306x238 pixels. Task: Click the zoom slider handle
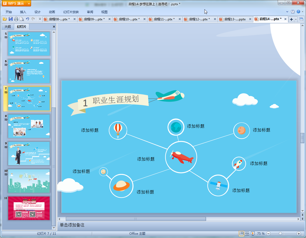tap(280, 233)
